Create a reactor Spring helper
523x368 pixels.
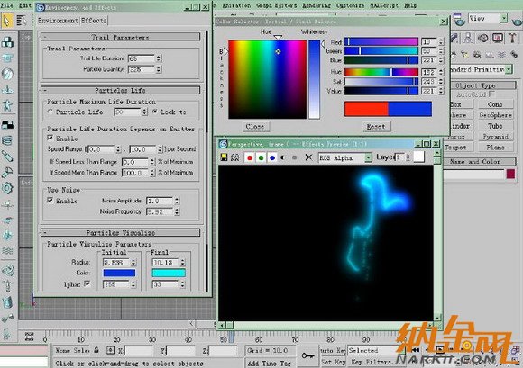tap(7, 140)
